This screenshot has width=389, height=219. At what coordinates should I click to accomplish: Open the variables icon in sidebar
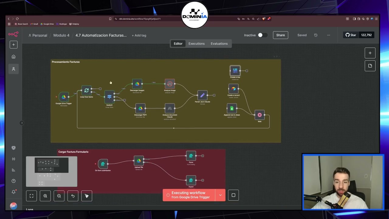click(x=13, y=159)
